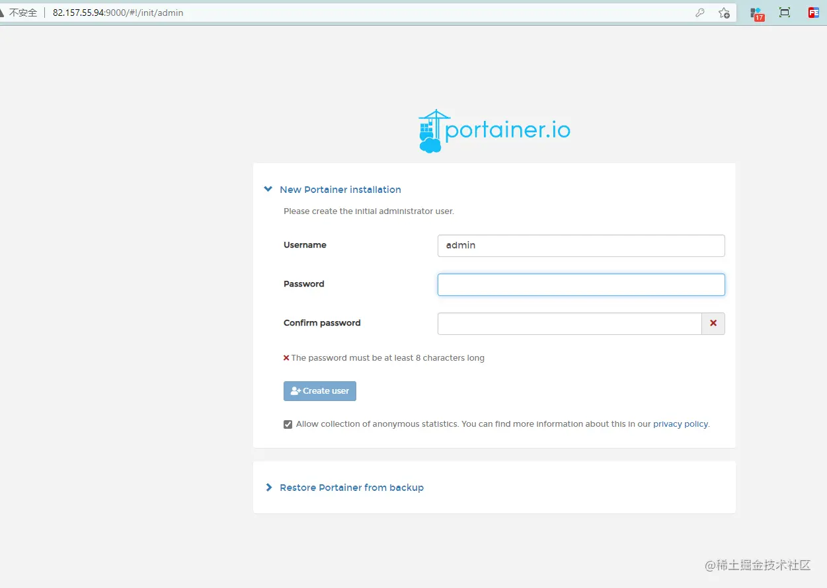Click the Confirm password input field
Viewport: 827px width, 588px height.
(x=569, y=324)
